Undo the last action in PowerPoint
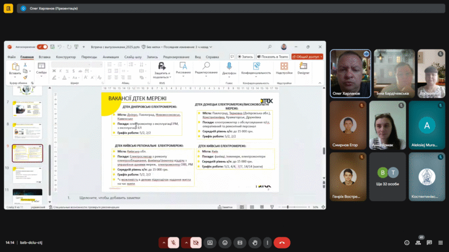 pos(60,47)
